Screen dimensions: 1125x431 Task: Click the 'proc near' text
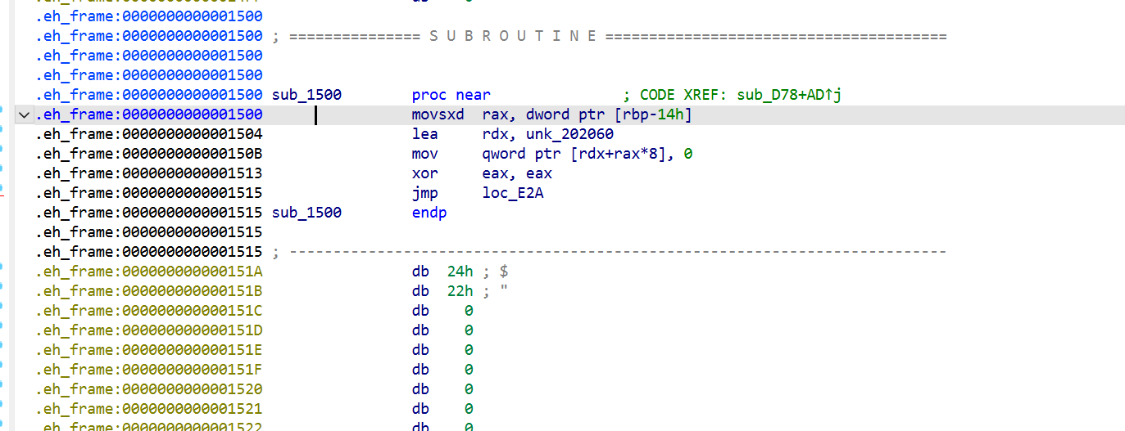point(451,95)
